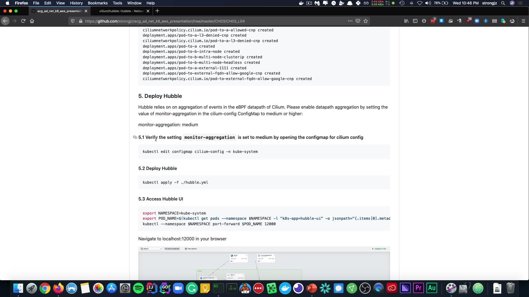Open a new tab with plus button
529x297 pixels.
tap(157, 11)
